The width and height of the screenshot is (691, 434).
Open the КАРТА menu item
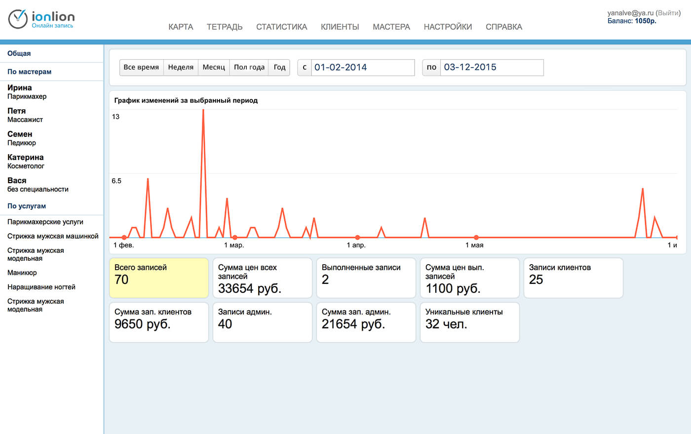[x=181, y=27]
